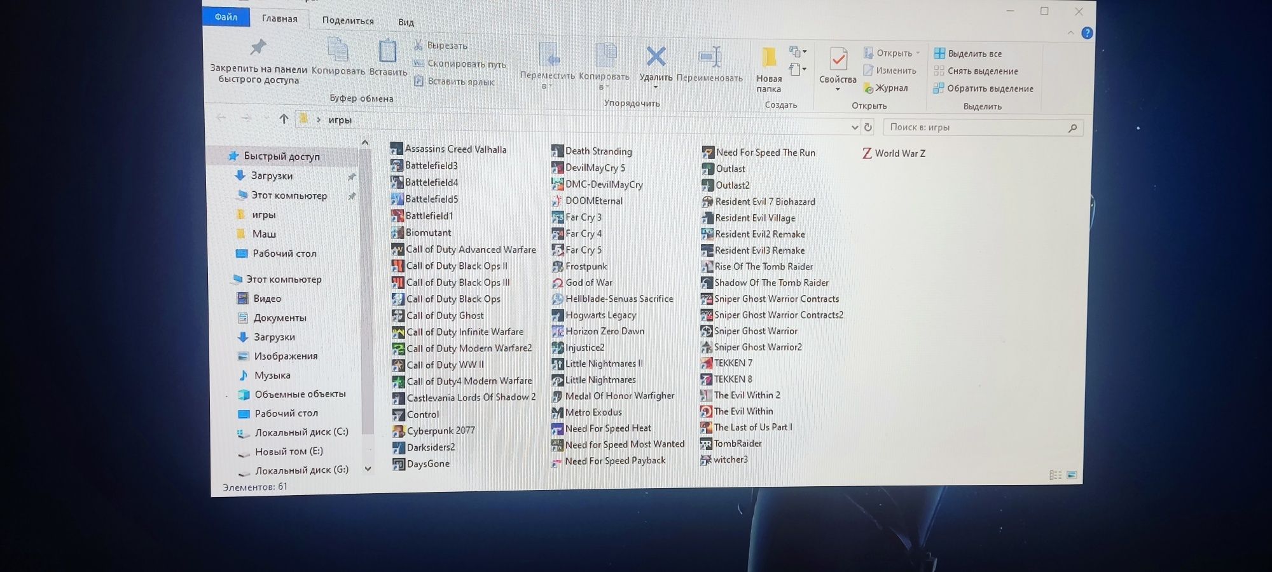The height and width of the screenshot is (572, 1272).
Task: Select the The Last of Us Part I file
Action: tap(747, 427)
